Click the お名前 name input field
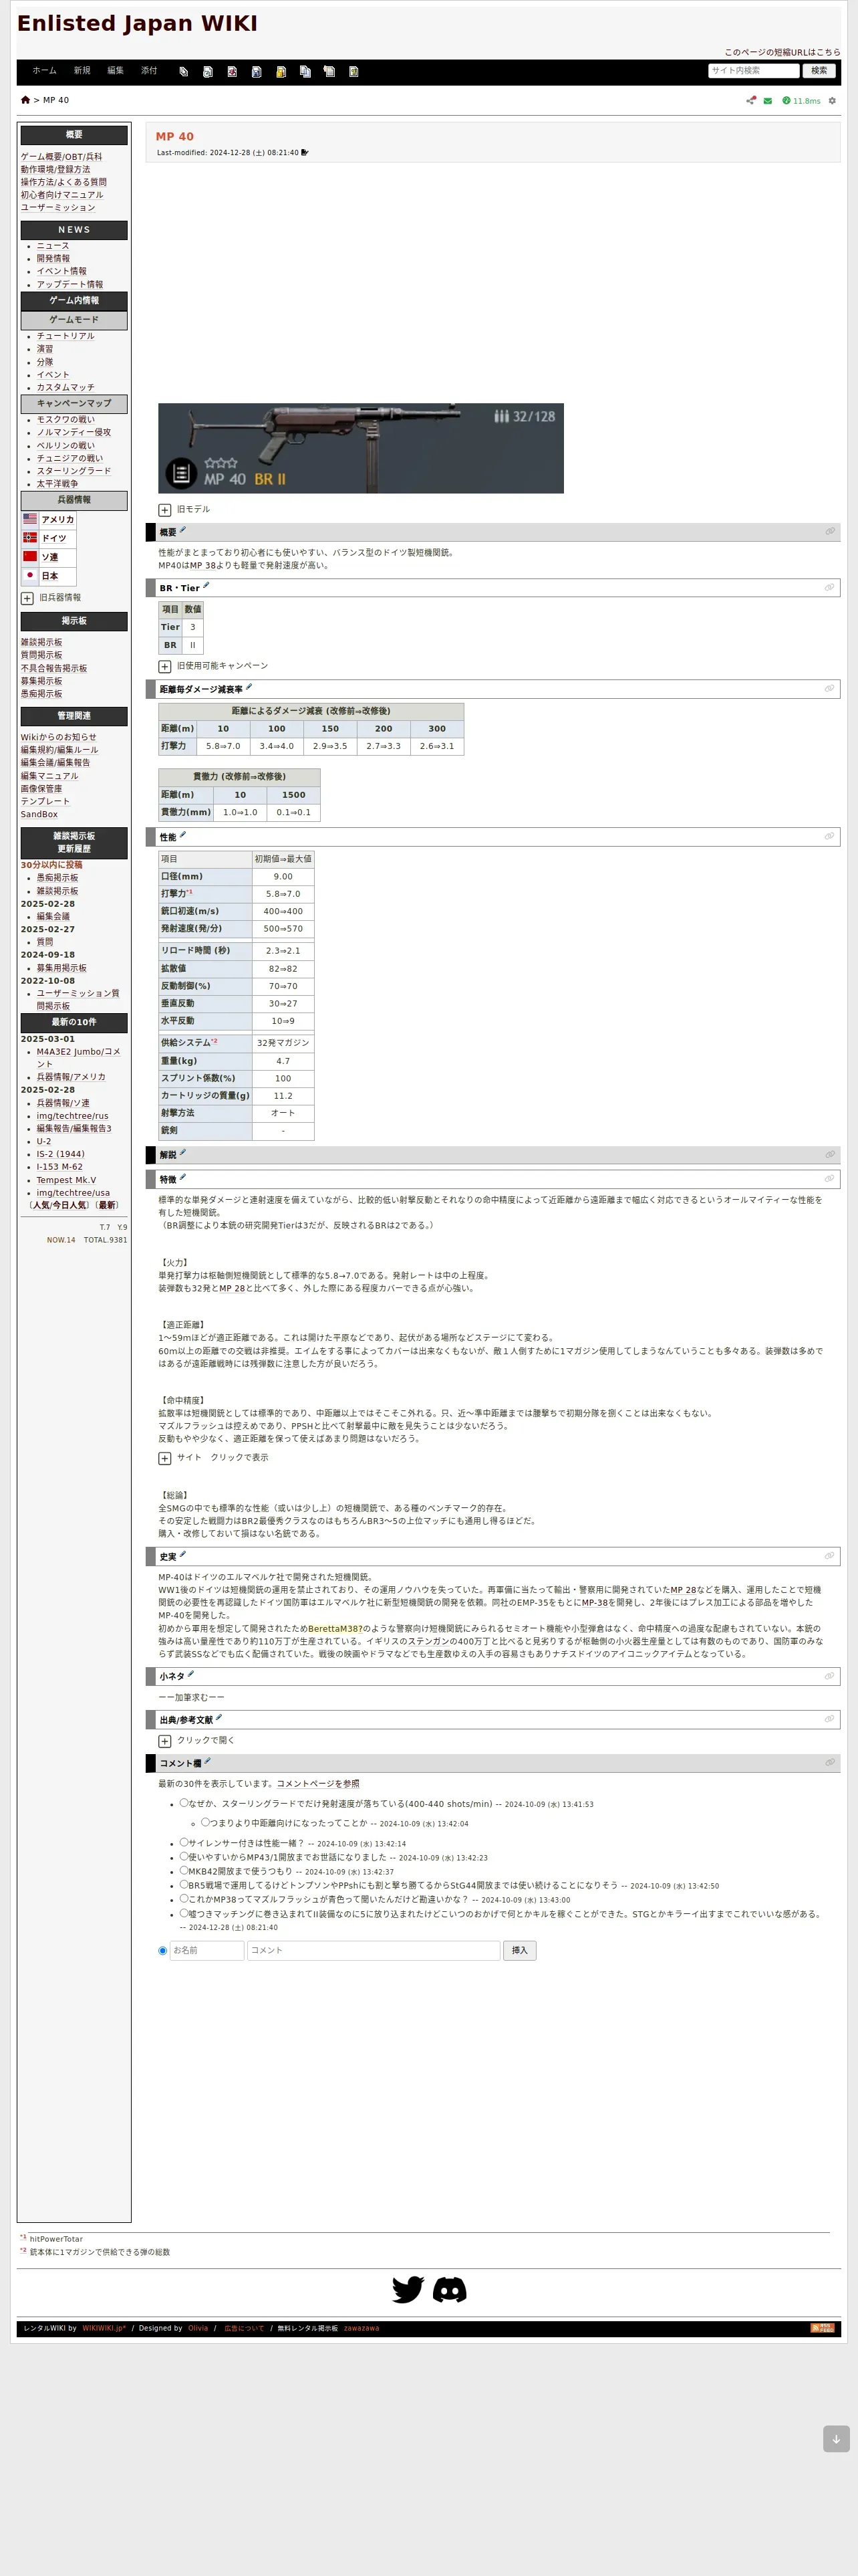 coord(206,1950)
